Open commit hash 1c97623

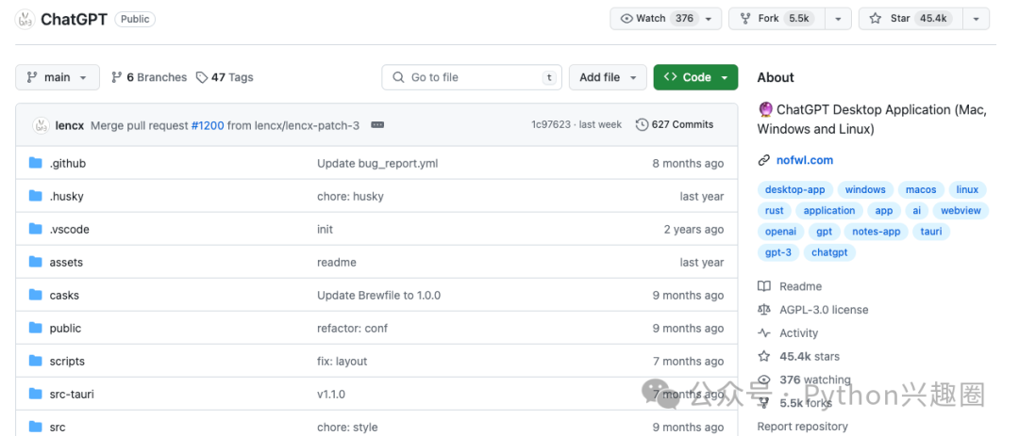pyautogui.click(x=550, y=124)
